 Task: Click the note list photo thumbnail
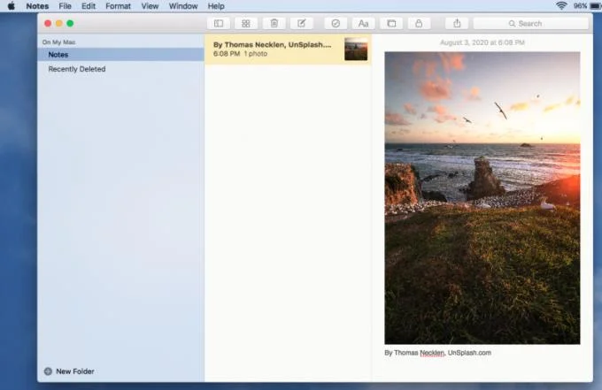pyautogui.click(x=356, y=50)
